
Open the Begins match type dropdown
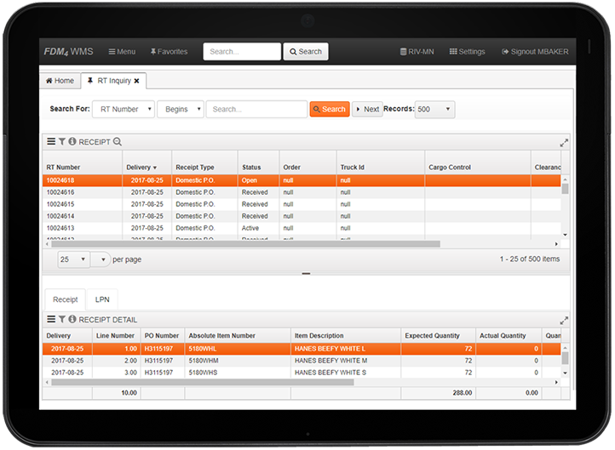181,109
